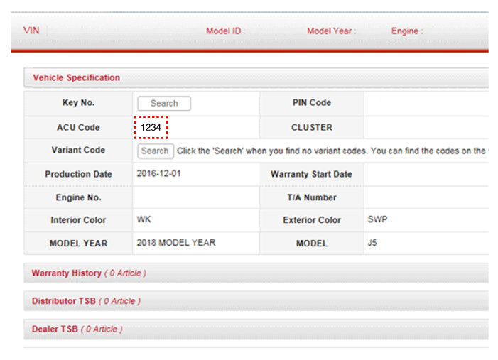Select the ACU Code value 1234
Image resolution: width=498 pixels, height=360 pixels.
pyautogui.click(x=151, y=128)
